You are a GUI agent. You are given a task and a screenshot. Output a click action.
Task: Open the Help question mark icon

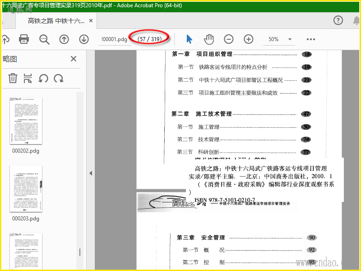tap(338, 20)
